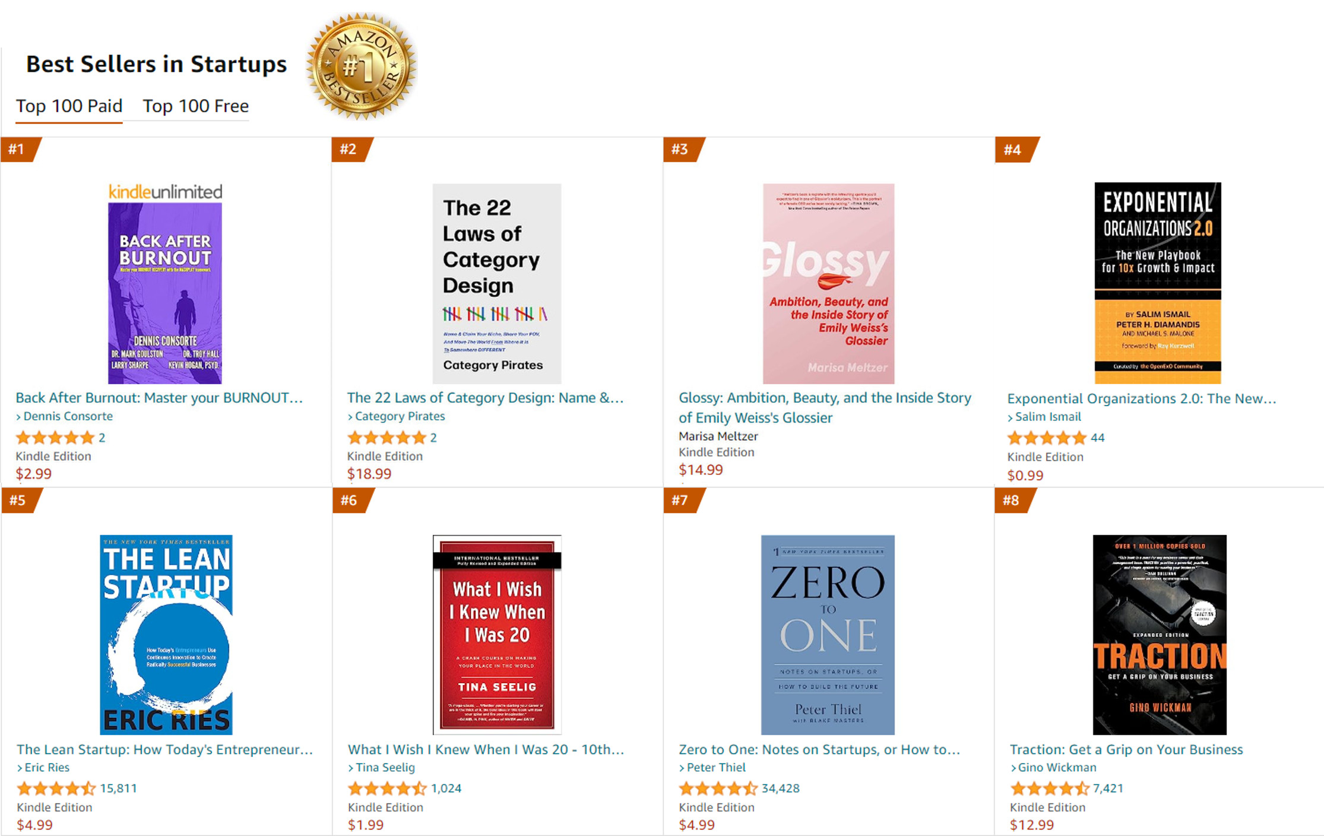Viewport: 1324px width, 836px height.
Task: Click the Zero to One book cover
Action: click(828, 635)
